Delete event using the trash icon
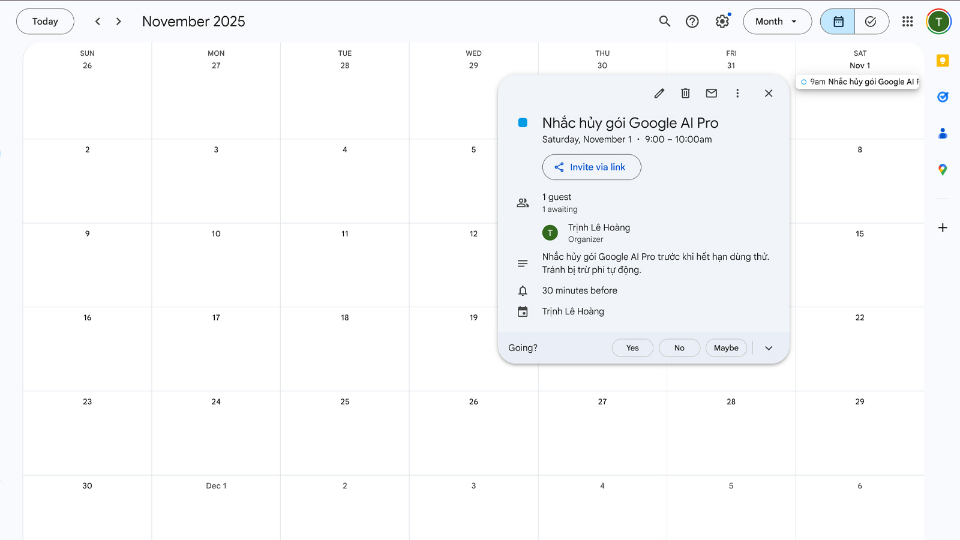This screenshot has height=540, width=960. pyautogui.click(x=685, y=93)
